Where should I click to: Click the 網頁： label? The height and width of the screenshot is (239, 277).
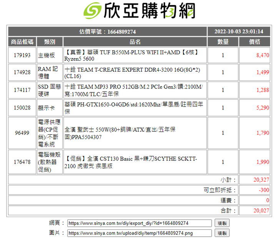[57, 223]
